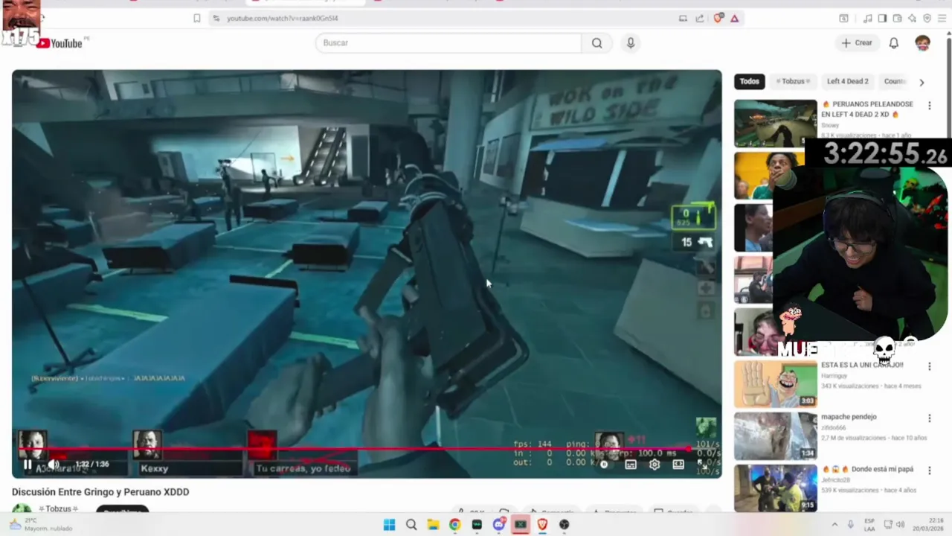952x536 pixels.
Task: Click the share icon in the address bar
Action: pos(700,18)
